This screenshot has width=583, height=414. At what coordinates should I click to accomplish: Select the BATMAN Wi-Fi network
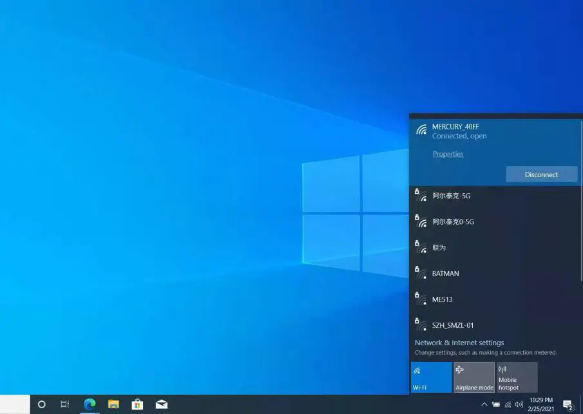(495, 274)
